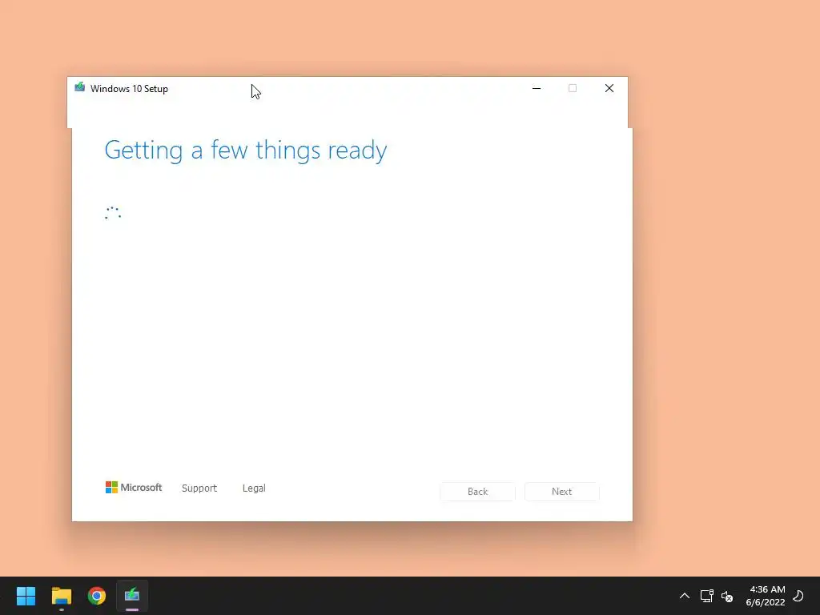Image resolution: width=820 pixels, height=615 pixels.
Task: Open the Windows Start menu
Action: pos(26,596)
